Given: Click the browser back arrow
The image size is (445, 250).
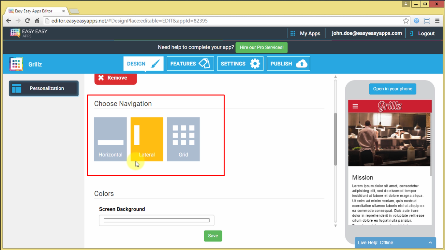Looking at the screenshot, I should tap(8, 21).
